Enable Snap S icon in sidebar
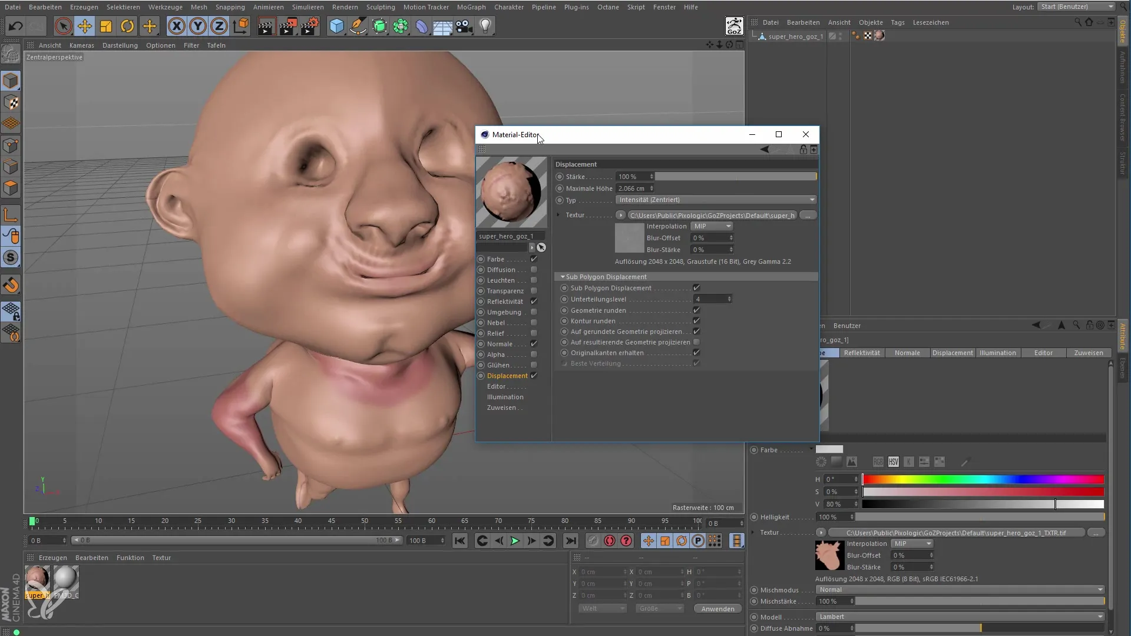 [x=11, y=257]
